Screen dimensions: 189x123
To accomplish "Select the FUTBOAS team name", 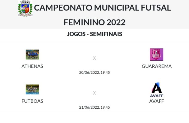I will [x=32, y=101].
